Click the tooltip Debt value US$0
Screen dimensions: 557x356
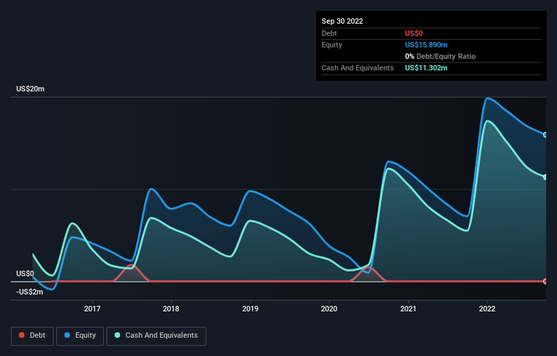coord(414,33)
